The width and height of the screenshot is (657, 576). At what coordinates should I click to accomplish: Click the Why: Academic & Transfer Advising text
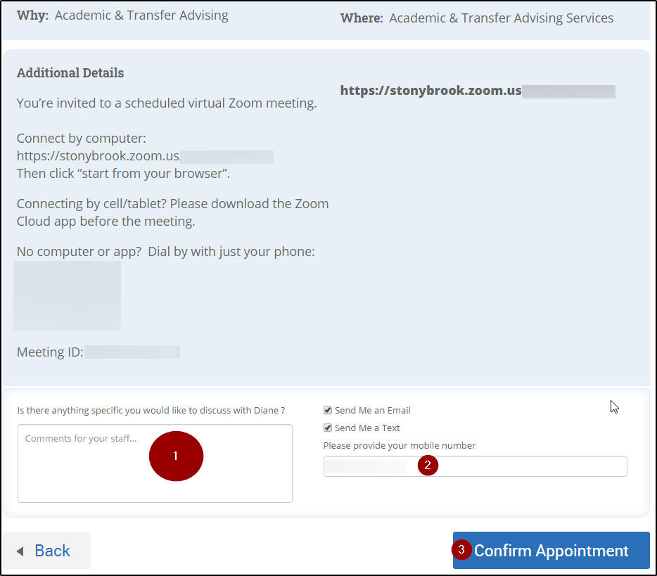tap(122, 15)
